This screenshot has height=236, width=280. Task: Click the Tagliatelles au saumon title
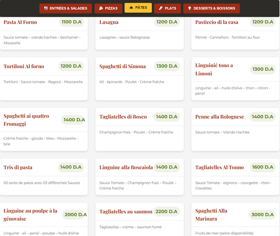(126, 211)
